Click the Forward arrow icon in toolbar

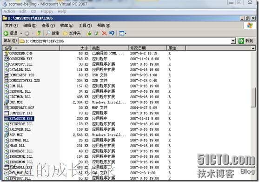27,34
